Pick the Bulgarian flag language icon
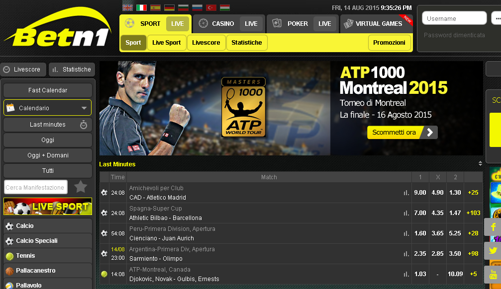This screenshot has width=501, height=289. 184,7
